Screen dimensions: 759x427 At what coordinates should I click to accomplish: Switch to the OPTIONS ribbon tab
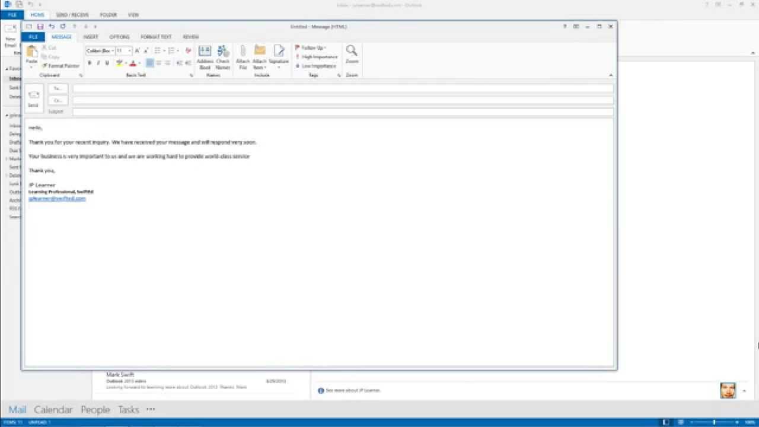click(119, 37)
